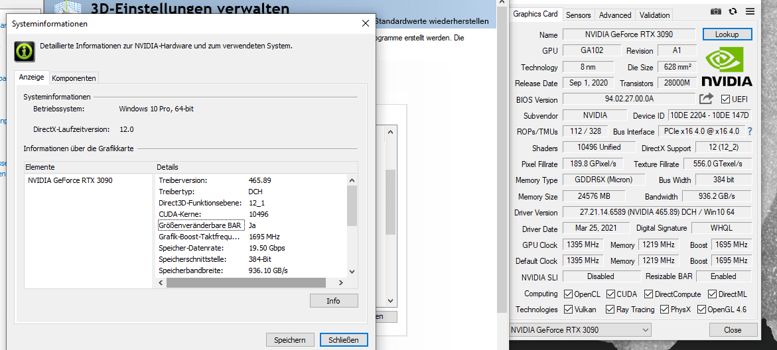Click the Speichern button
Viewport: 777px width, 350px height.
coord(291,339)
